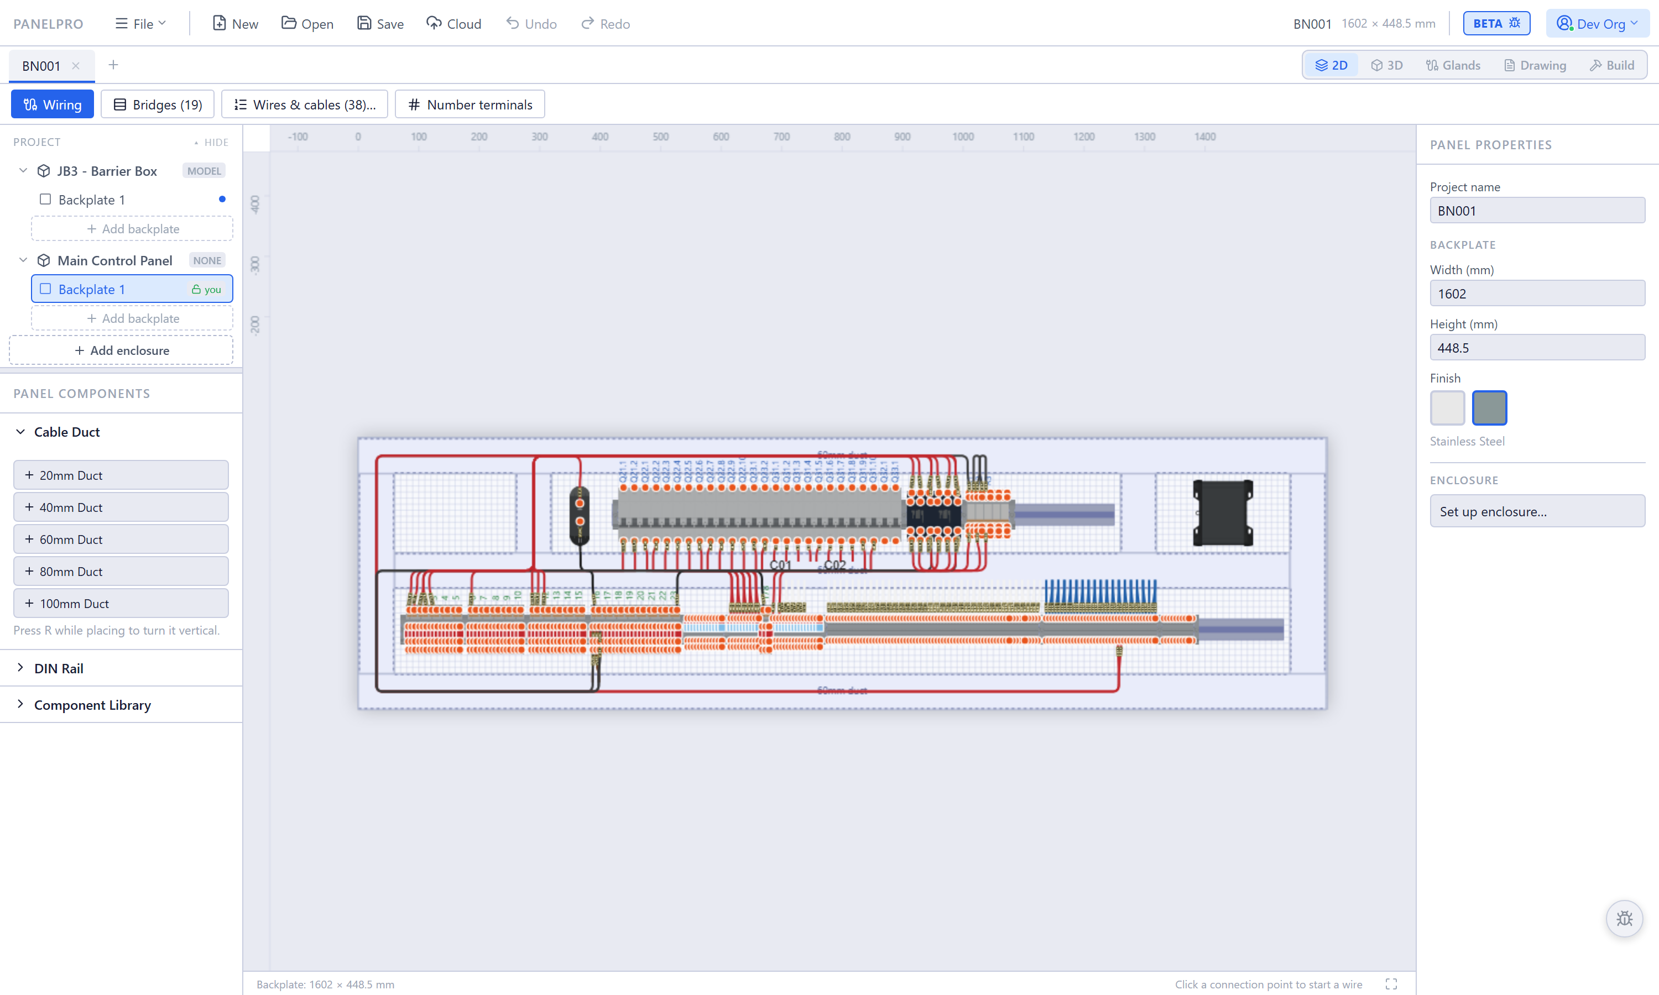Click the Number terminals button

(470, 104)
